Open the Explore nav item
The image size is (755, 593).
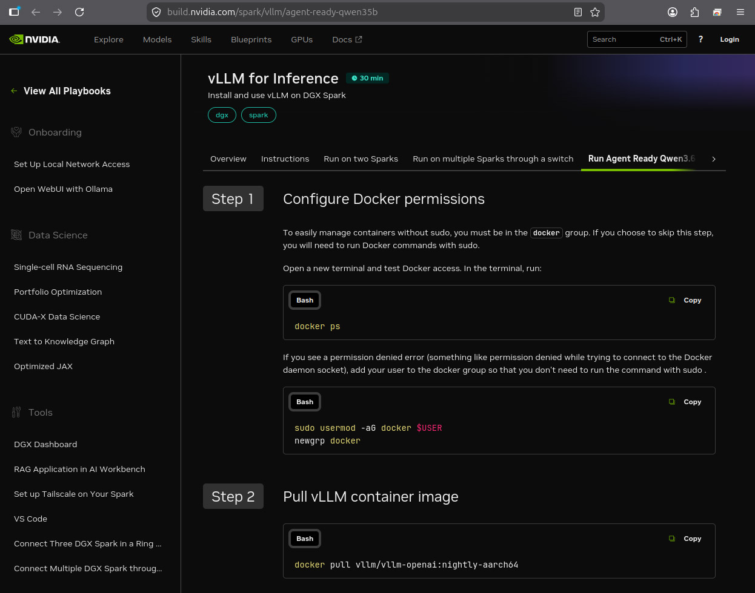[x=108, y=39]
